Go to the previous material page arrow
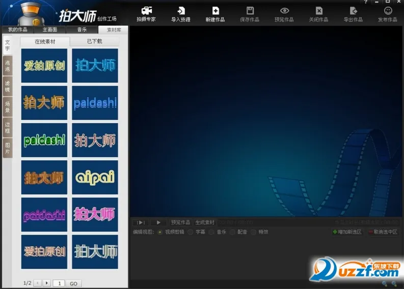 point(38,283)
